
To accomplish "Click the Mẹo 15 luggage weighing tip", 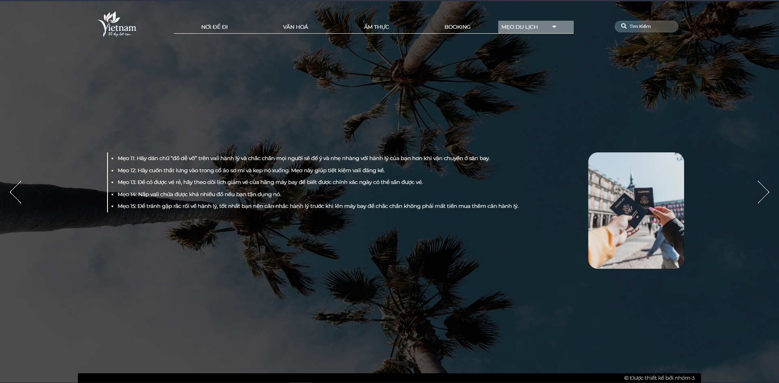I will point(318,206).
